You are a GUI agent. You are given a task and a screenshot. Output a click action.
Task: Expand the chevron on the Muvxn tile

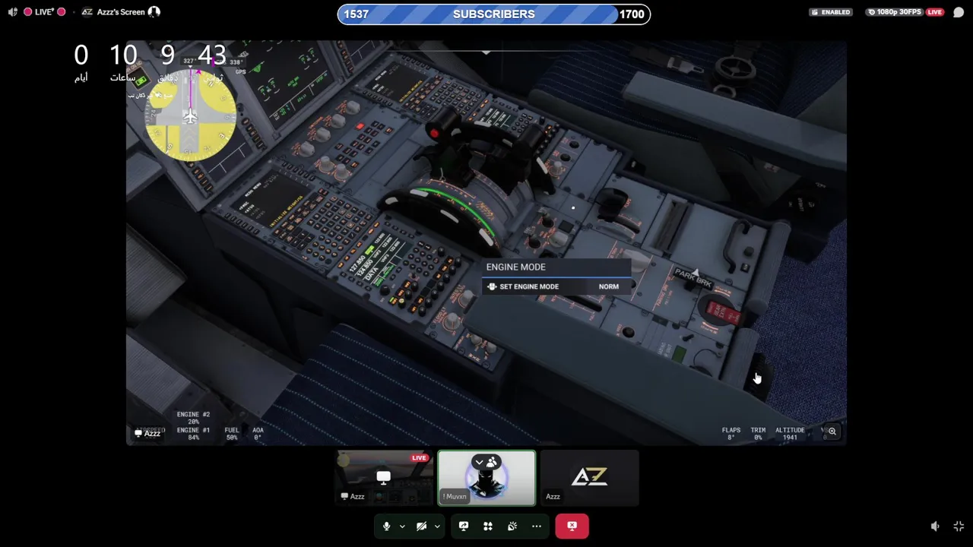pyautogui.click(x=479, y=462)
